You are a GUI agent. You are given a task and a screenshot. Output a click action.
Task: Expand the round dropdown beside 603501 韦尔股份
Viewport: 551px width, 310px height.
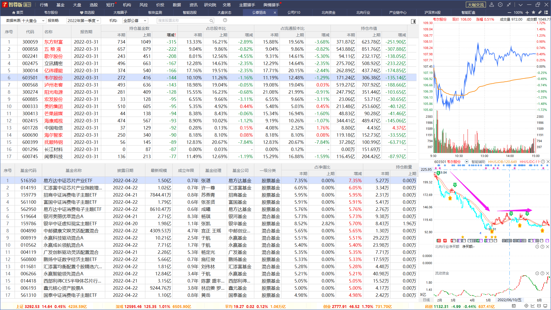point(466,162)
